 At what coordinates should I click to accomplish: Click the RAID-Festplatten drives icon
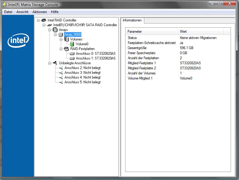pyautogui.click(x=66, y=49)
